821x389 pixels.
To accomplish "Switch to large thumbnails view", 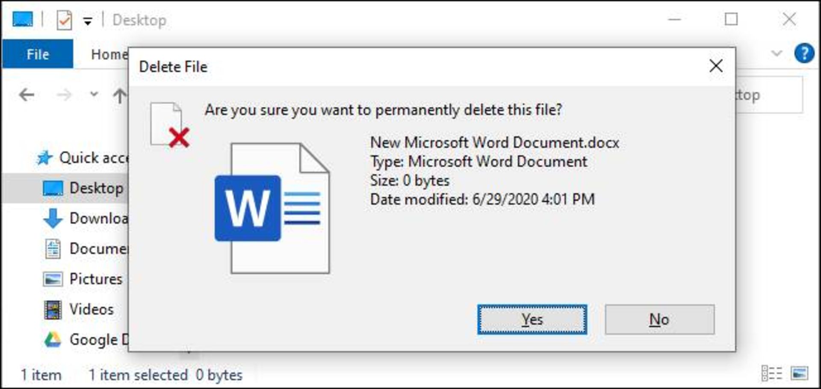I will 799,373.
